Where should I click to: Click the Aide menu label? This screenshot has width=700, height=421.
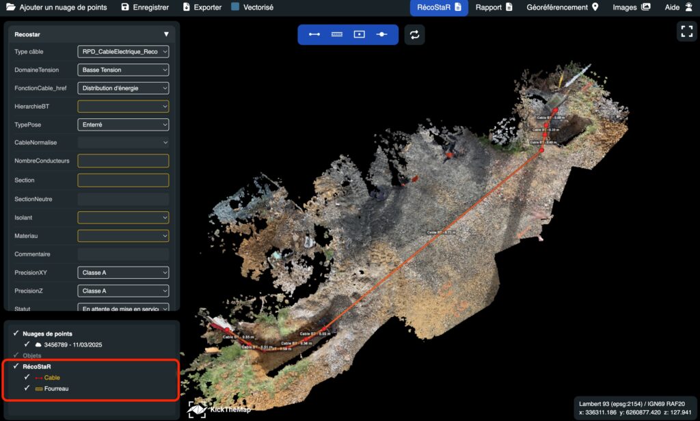(x=672, y=7)
